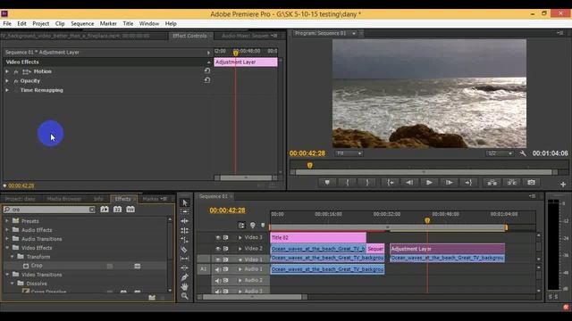Expand the Video 2 track header

coord(240,249)
